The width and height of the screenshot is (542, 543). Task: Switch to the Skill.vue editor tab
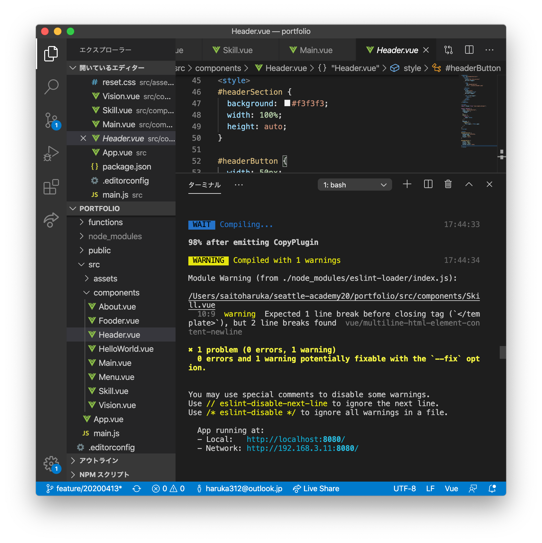[240, 50]
